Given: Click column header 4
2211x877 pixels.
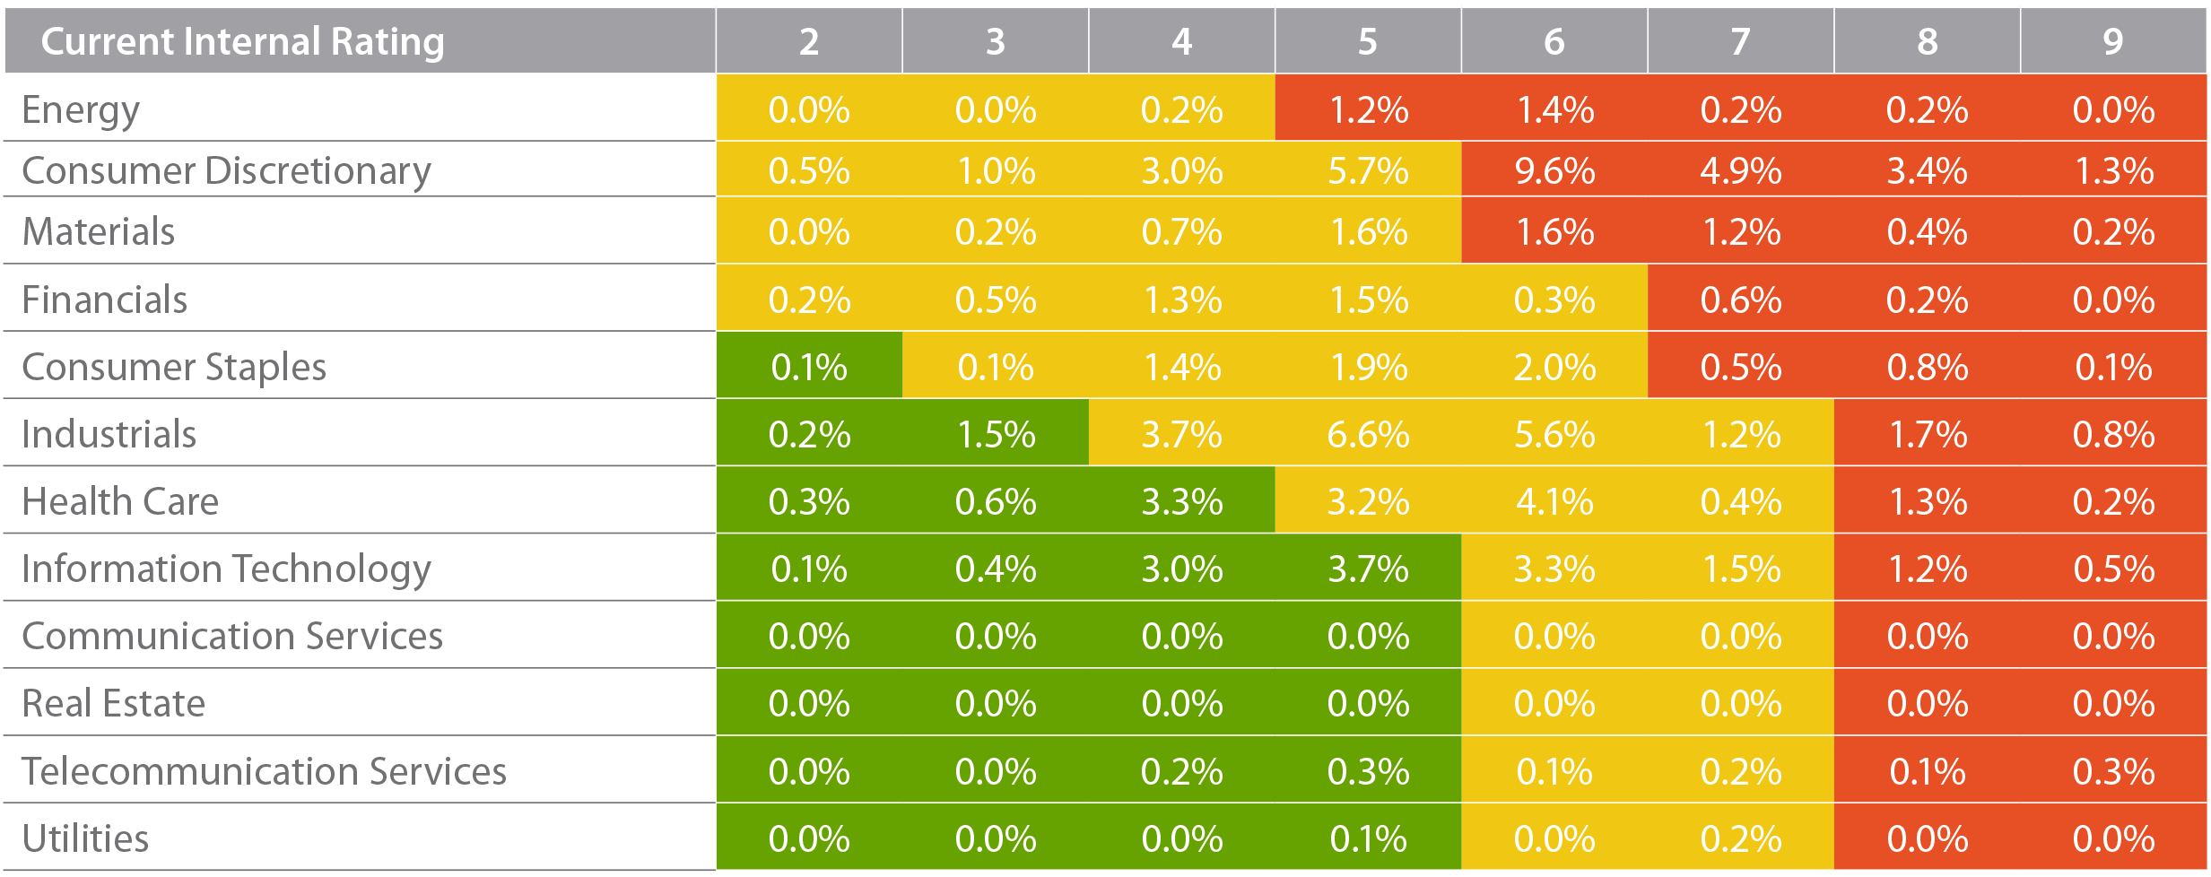Looking at the screenshot, I should tap(1182, 41).
